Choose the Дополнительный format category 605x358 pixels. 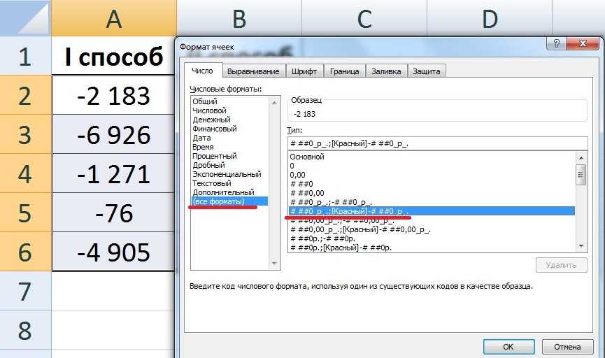(x=229, y=192)
